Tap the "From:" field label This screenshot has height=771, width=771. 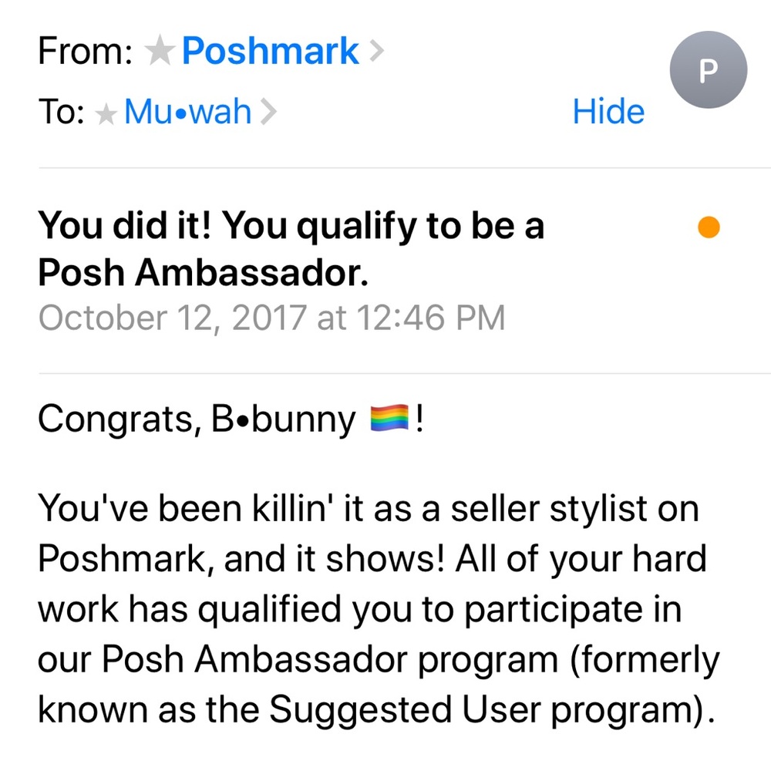[85, 52]
